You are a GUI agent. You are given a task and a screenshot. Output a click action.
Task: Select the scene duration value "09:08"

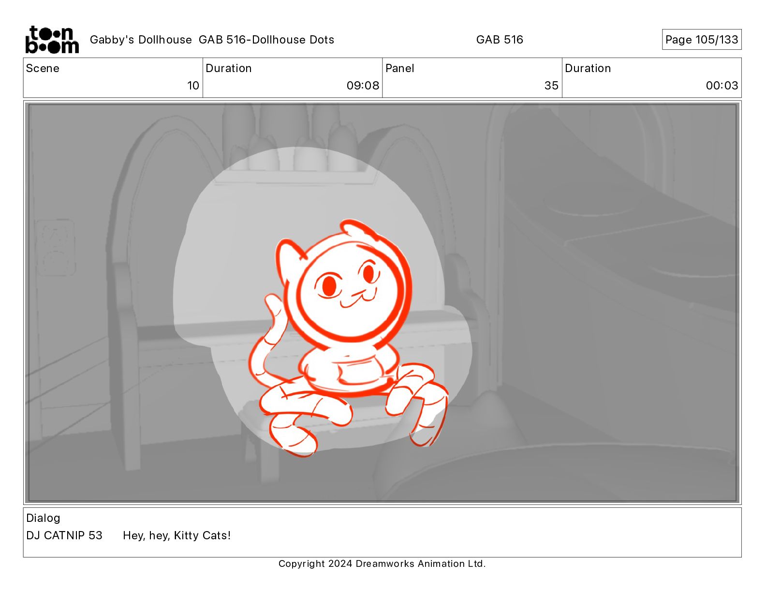click(363, 86)
